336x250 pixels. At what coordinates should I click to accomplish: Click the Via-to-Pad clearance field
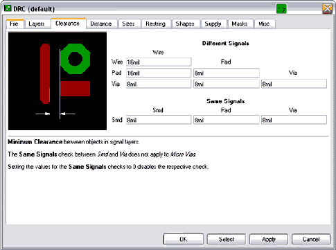227,84
